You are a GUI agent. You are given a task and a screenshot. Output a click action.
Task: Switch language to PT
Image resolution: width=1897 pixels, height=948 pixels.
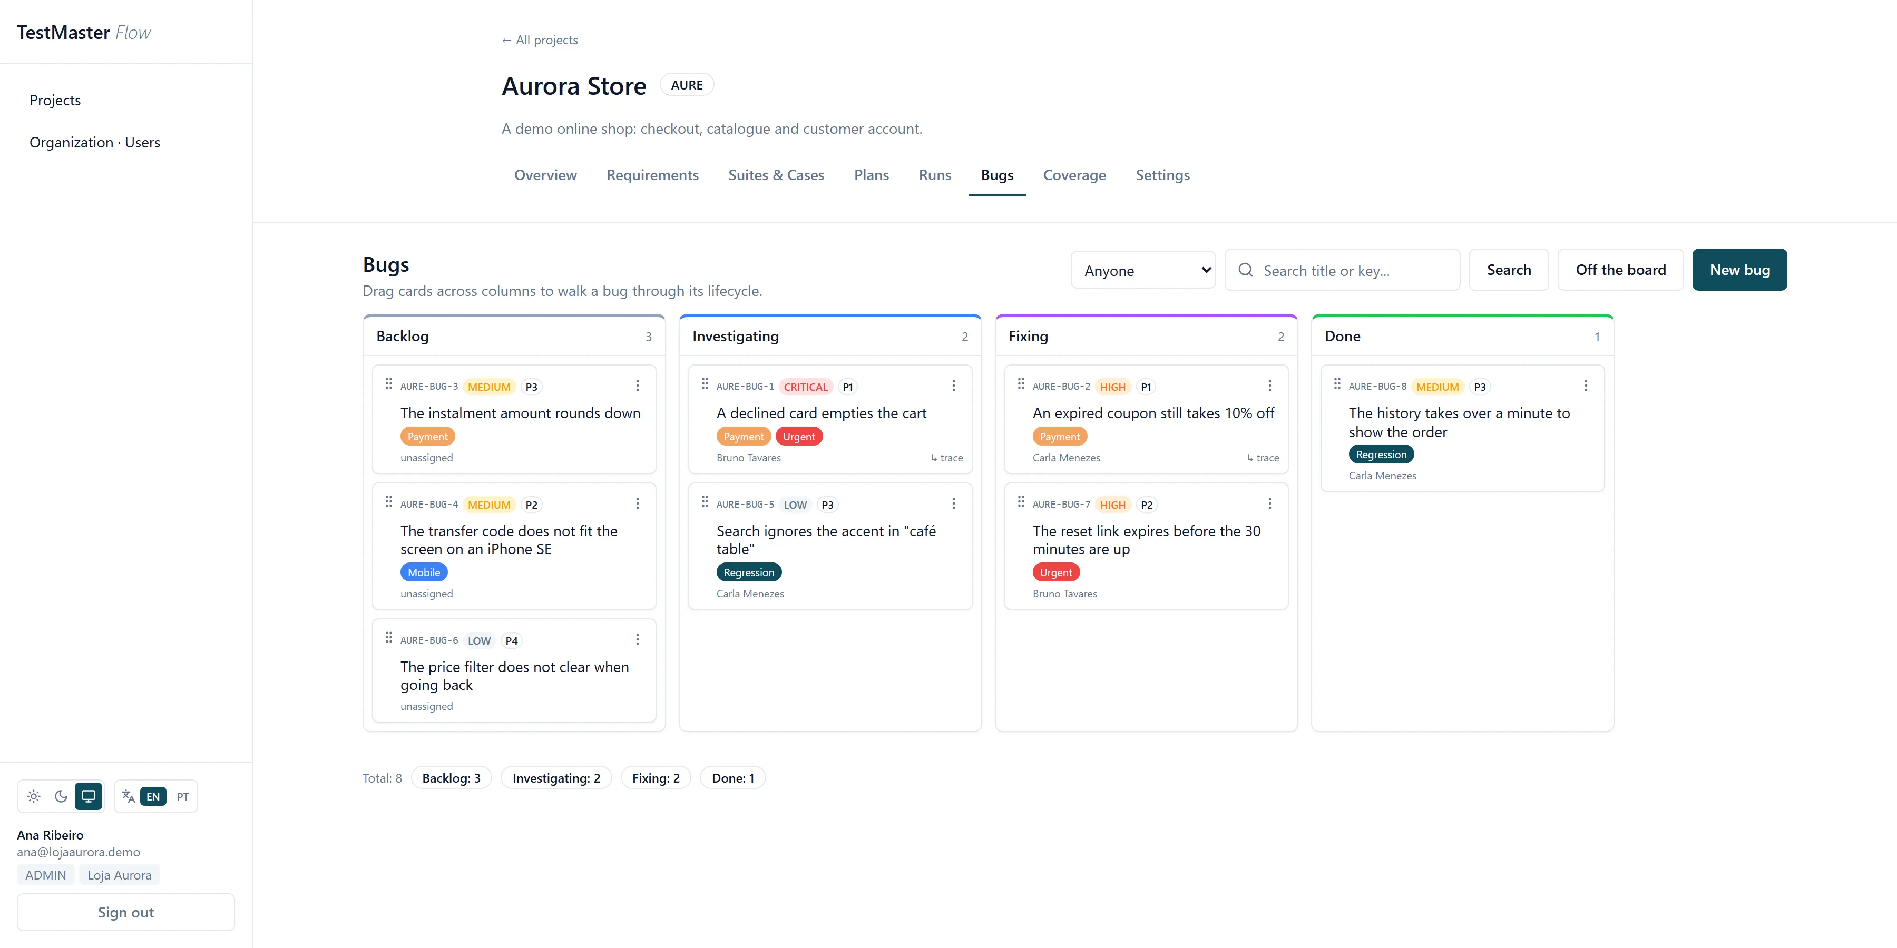click(183, 796)
